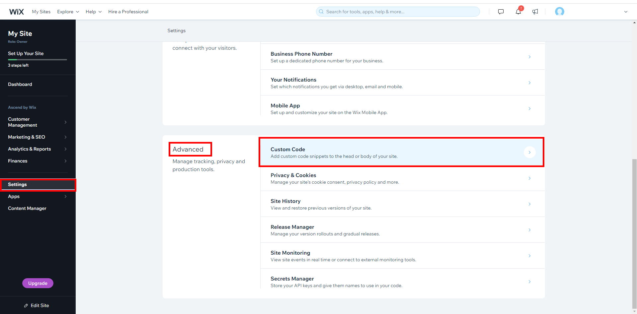
Task: Open the Custom Code arrow
Action: pyautogui.click(x=529, y=152)
